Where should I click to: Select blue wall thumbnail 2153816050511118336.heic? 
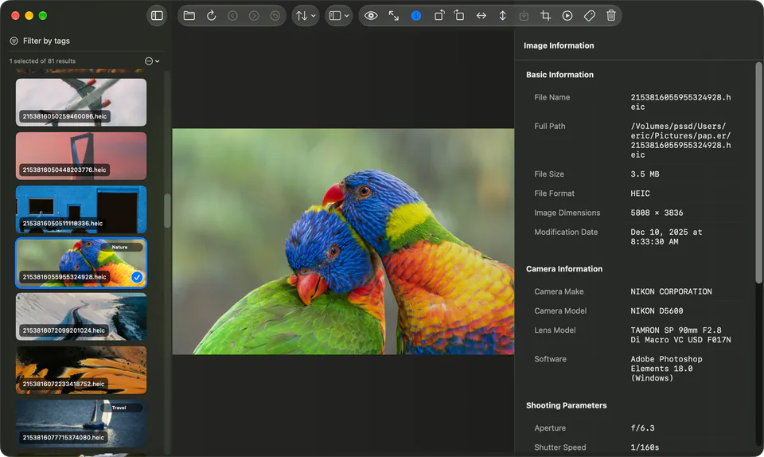(x=81, y=209)
